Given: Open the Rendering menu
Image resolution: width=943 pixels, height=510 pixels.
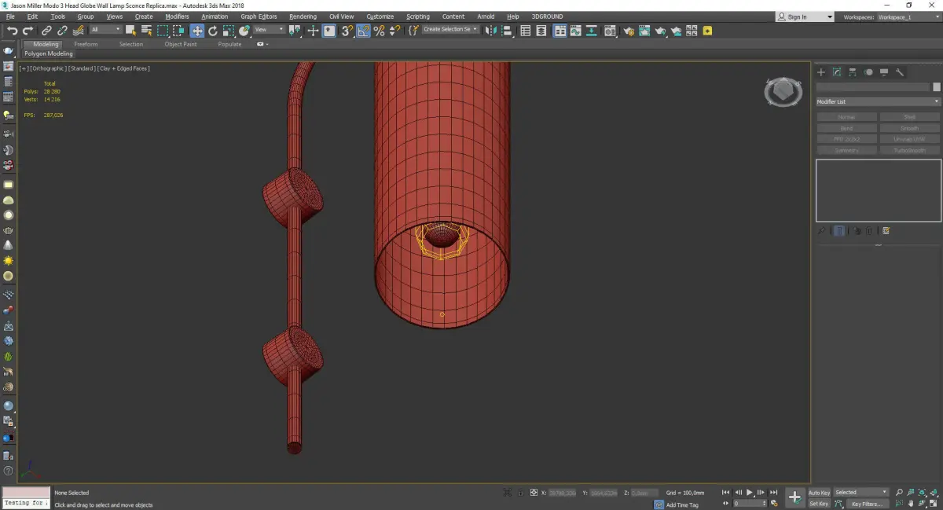Looking at the screenshot, I should click(303, 17).
